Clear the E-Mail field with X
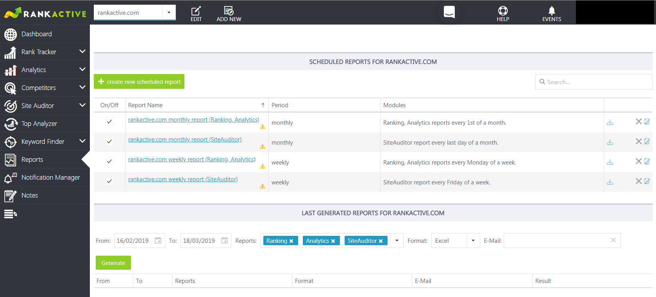This screenshot has height=297, width=656. pyautogui.click(x=613, y=240)
